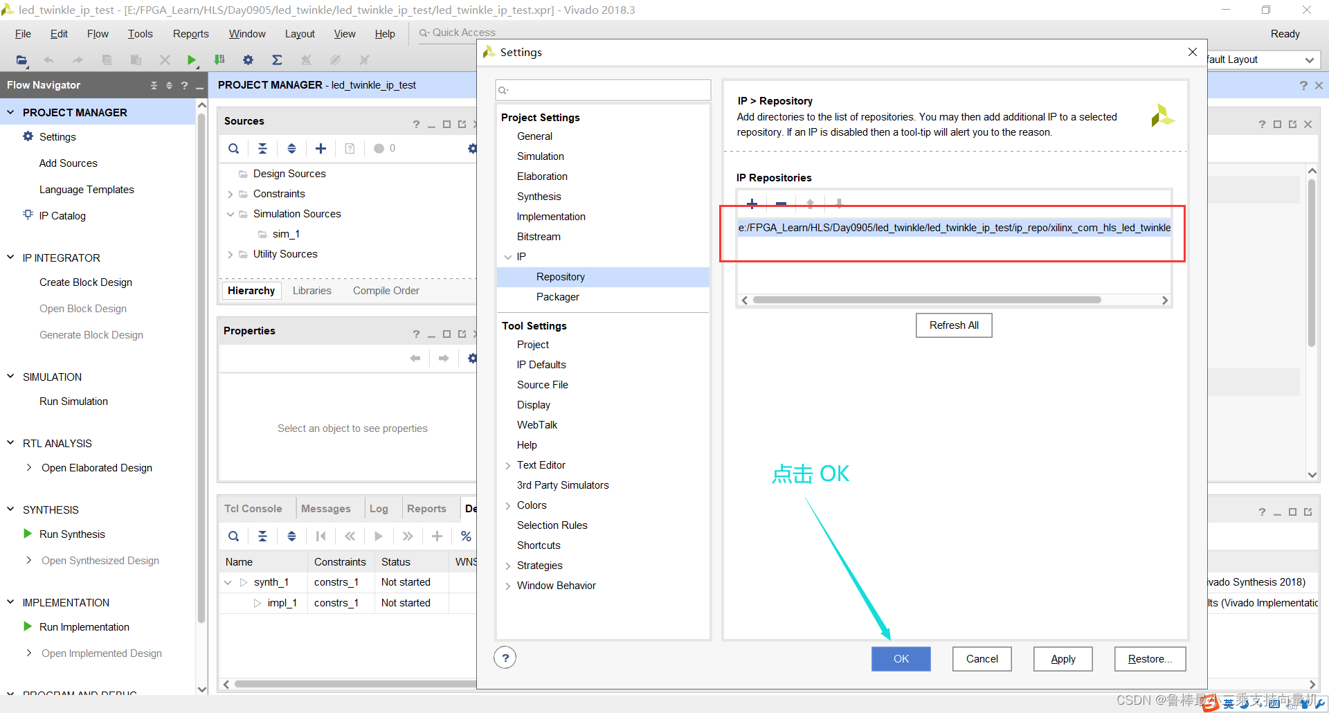Open the layout dropdown at top right
The height and width of the screenshot is (713, 1329).
(x=1309, y=60)
